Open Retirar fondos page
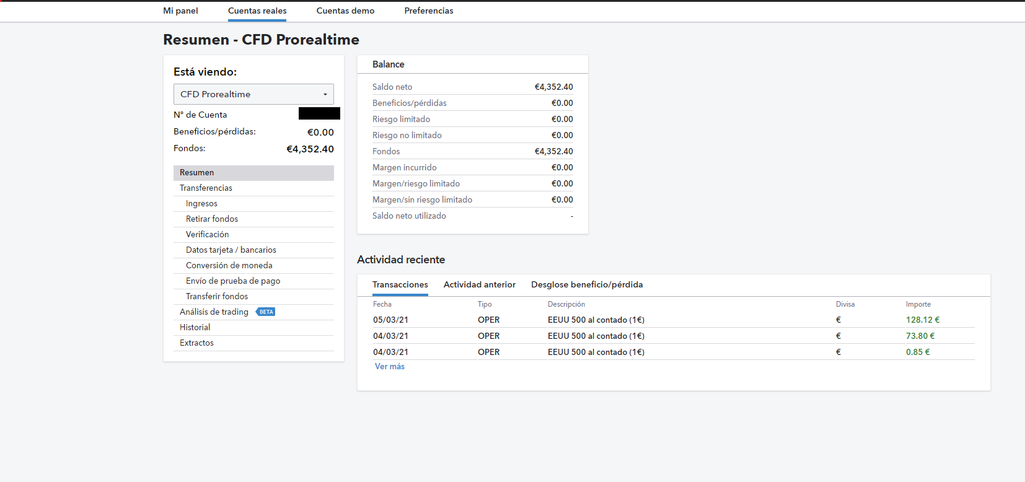The image size is (1025, 482). coord(212,219)
